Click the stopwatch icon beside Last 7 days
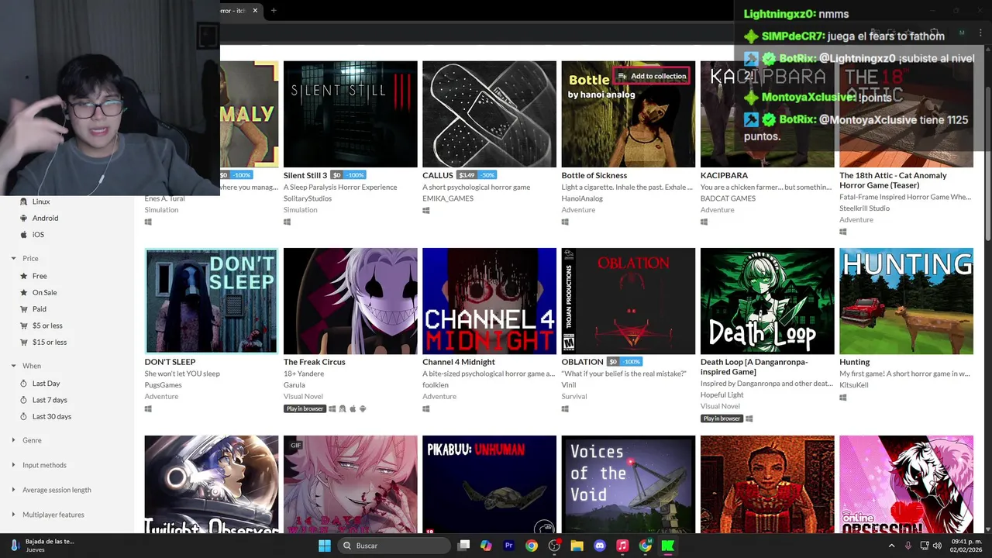The image size is (992, 558). point(23,400)
